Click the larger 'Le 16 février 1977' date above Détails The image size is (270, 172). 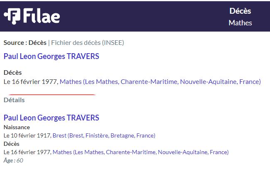click(31, 81)
